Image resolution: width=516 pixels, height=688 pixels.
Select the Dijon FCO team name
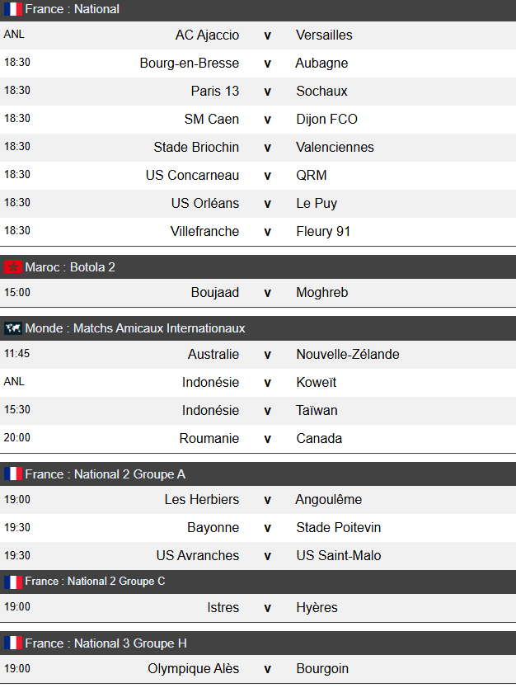pyautogui.click(x=326, y=120)
